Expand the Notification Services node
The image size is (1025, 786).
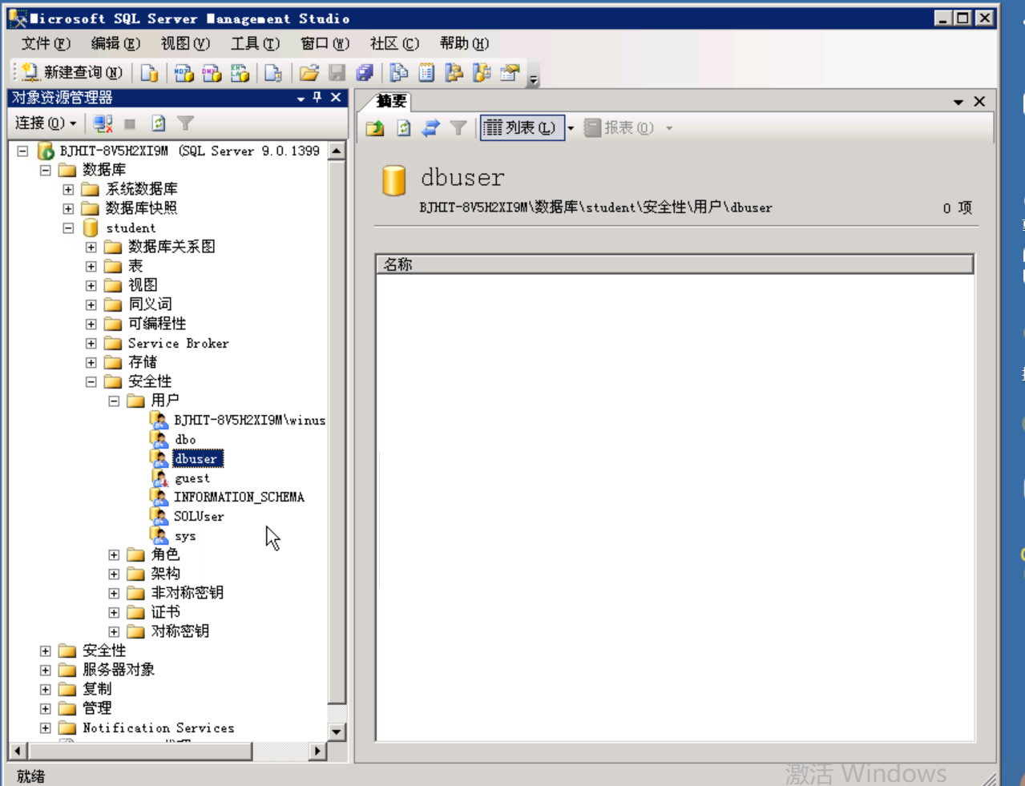click(x=45, y=728)
